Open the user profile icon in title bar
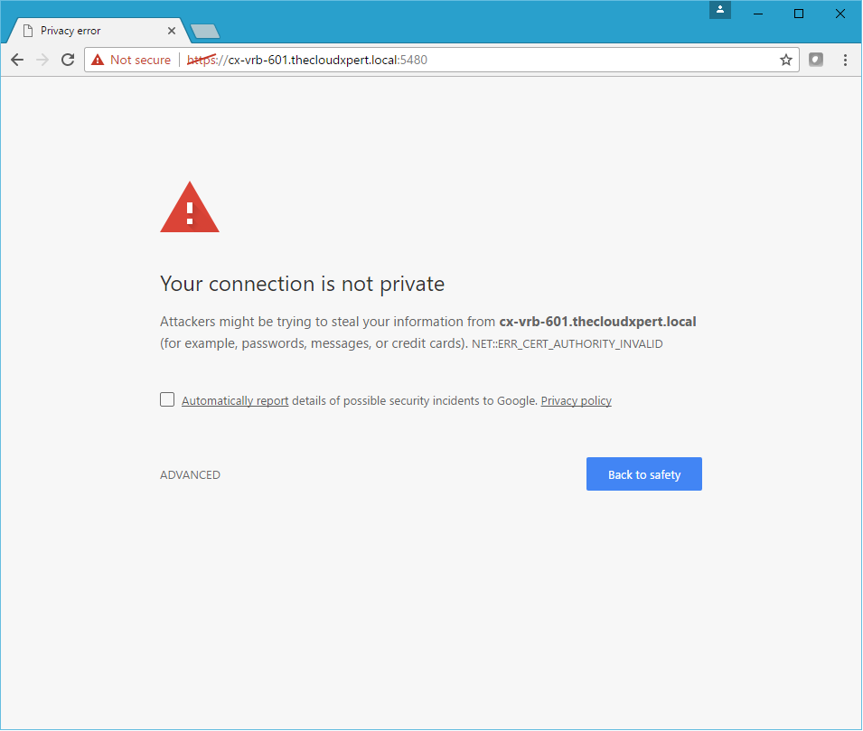This screenshot has height=731, width=863. tap(720, 10)
